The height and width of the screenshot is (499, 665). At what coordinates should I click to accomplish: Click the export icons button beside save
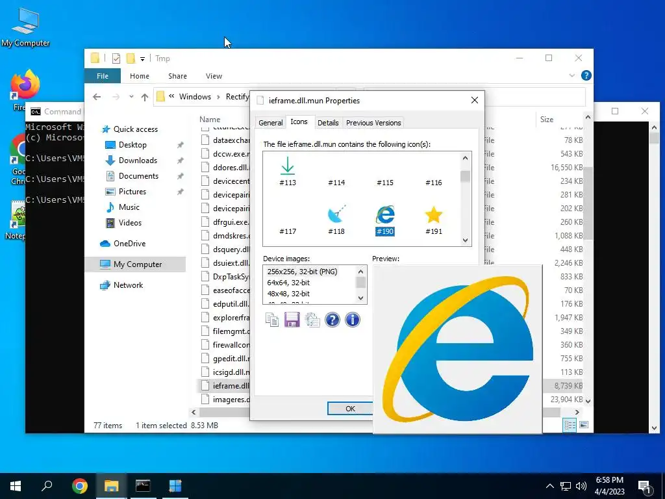pyautogui.click(x=312, y=320)
